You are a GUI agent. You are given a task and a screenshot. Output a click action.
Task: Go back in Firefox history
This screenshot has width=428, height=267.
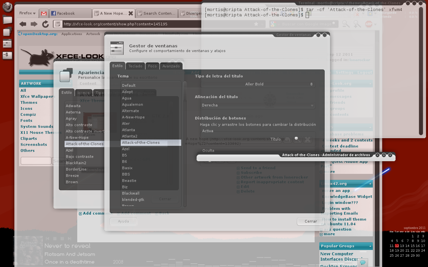click(23, 24)
